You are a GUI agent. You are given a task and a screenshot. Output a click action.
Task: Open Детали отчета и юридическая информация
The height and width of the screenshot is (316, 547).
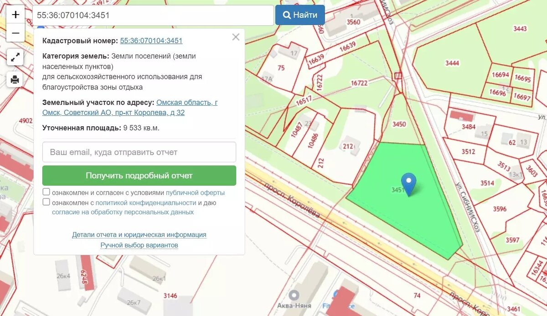[139, 234]
